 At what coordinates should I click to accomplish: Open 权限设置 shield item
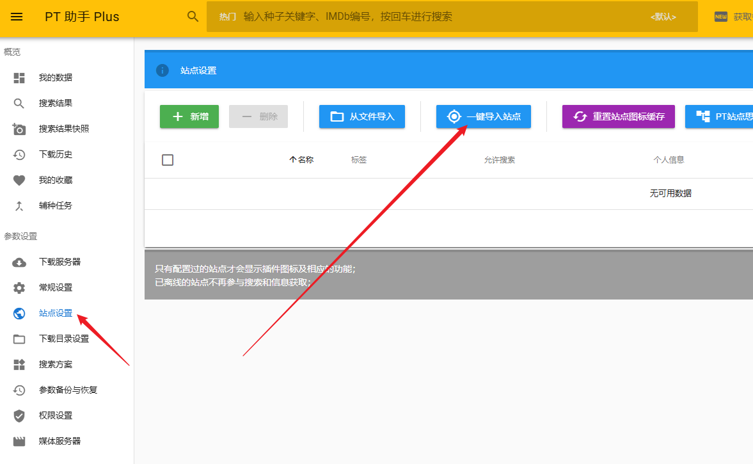pos(55,415)
